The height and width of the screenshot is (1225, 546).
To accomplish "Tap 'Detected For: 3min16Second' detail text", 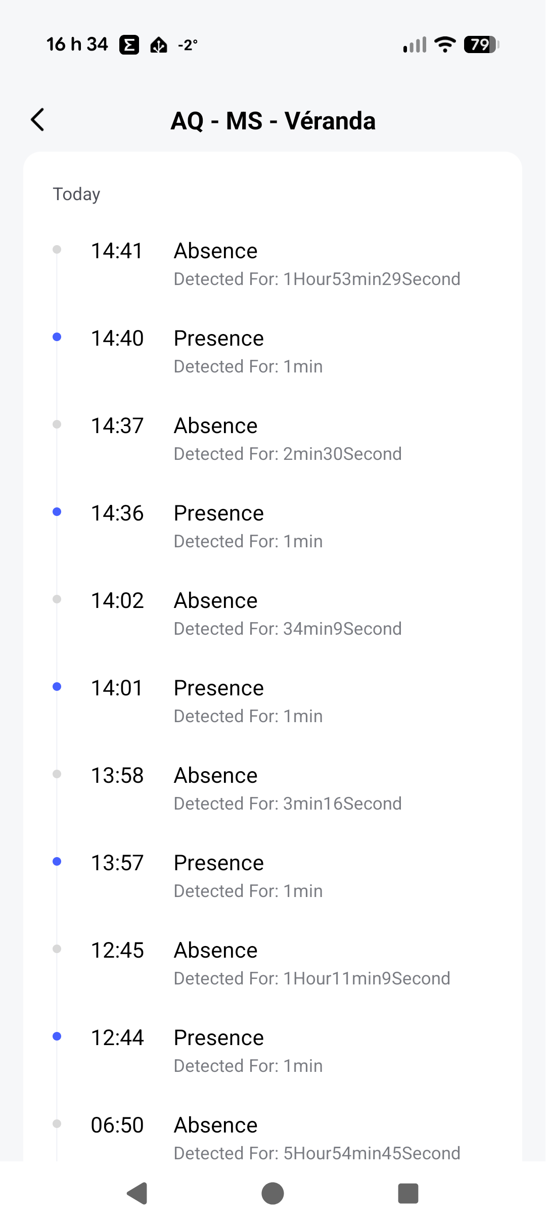I will tap(288, 804).
